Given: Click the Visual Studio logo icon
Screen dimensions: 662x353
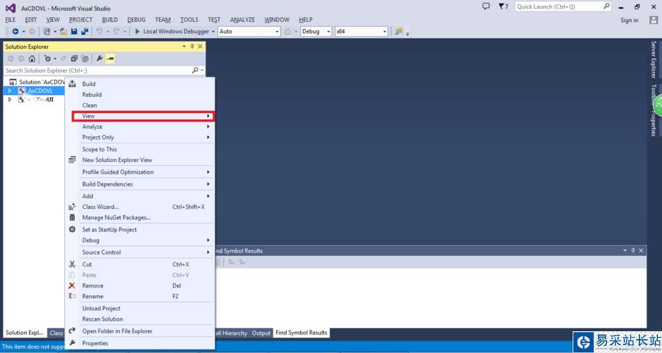Looking at the screenshot, I should 11,7.
